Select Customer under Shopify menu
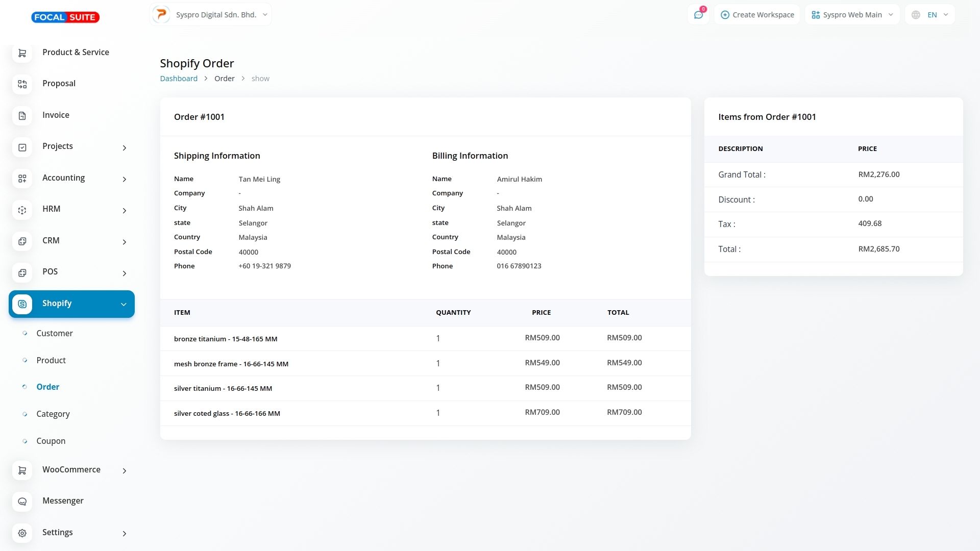The width and height of the screenshot is (980, 551). coord(55,333)
